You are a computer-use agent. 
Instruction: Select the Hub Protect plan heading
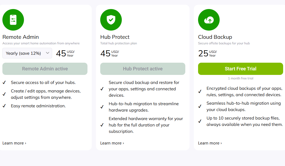115,37
